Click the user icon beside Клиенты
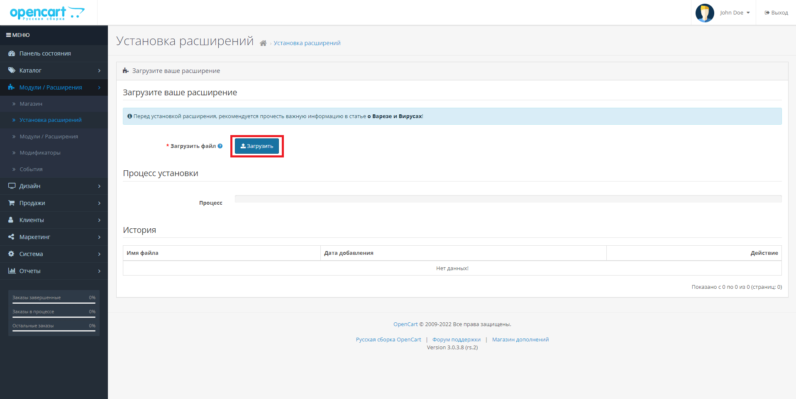Viewport: 796px width, 399px height. tap(11, 220)
